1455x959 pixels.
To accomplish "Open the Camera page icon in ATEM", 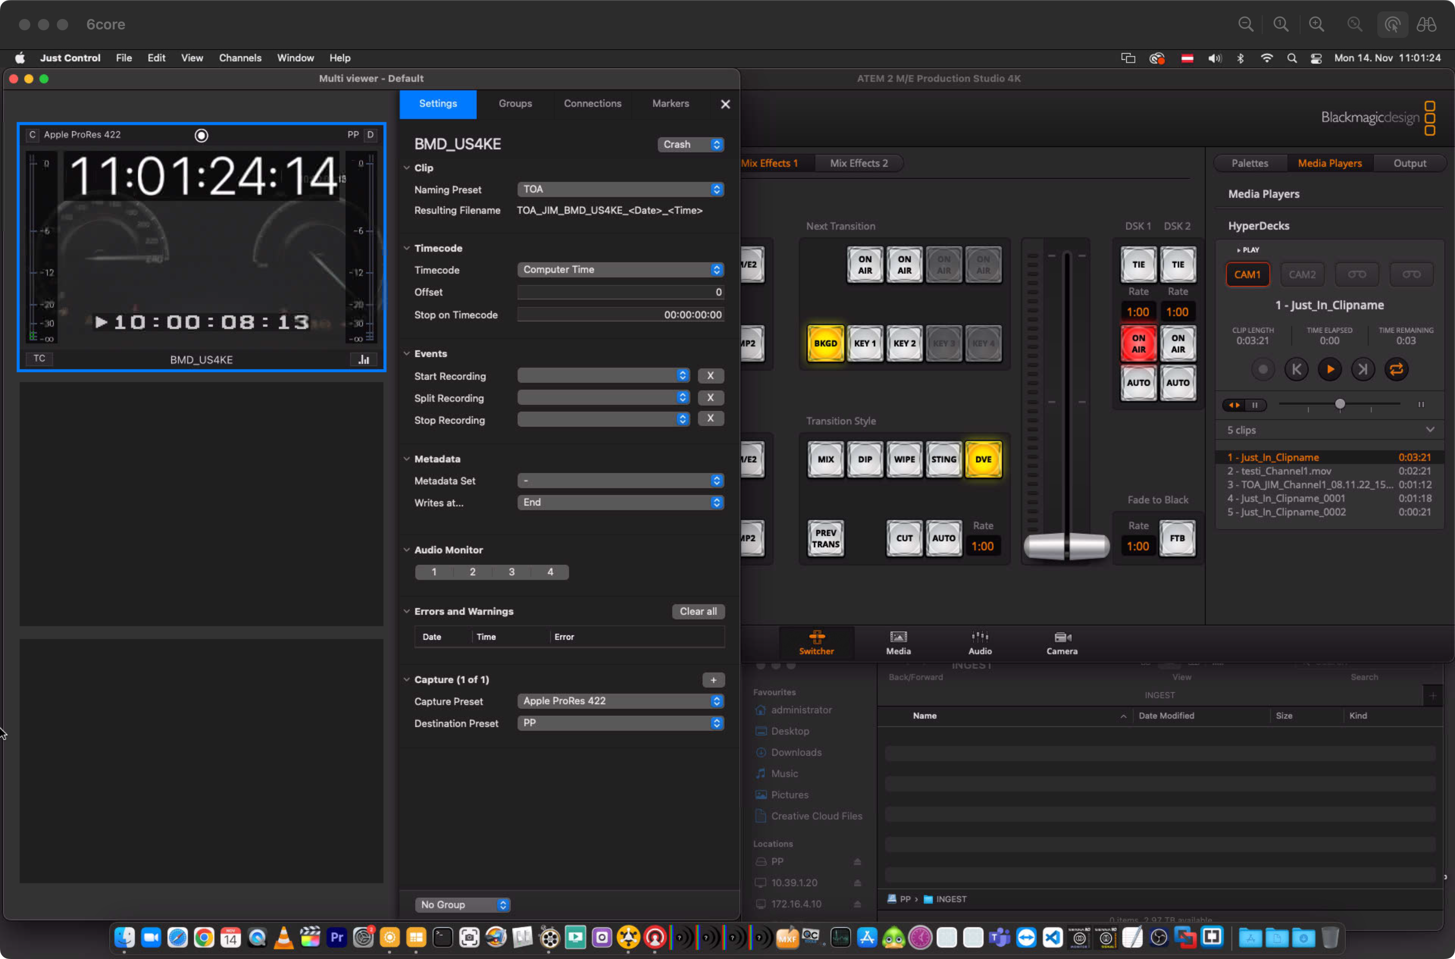I will 1062,643.
